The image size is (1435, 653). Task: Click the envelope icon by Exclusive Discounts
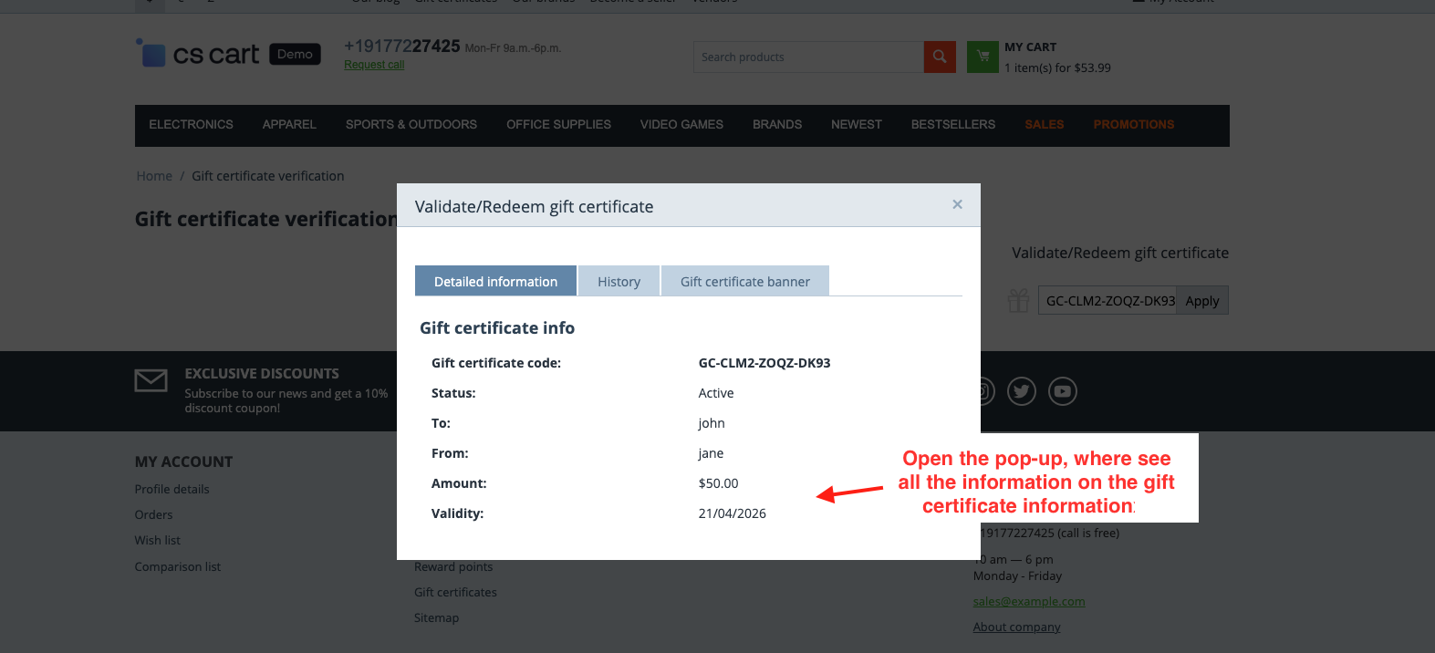[151, 380]
